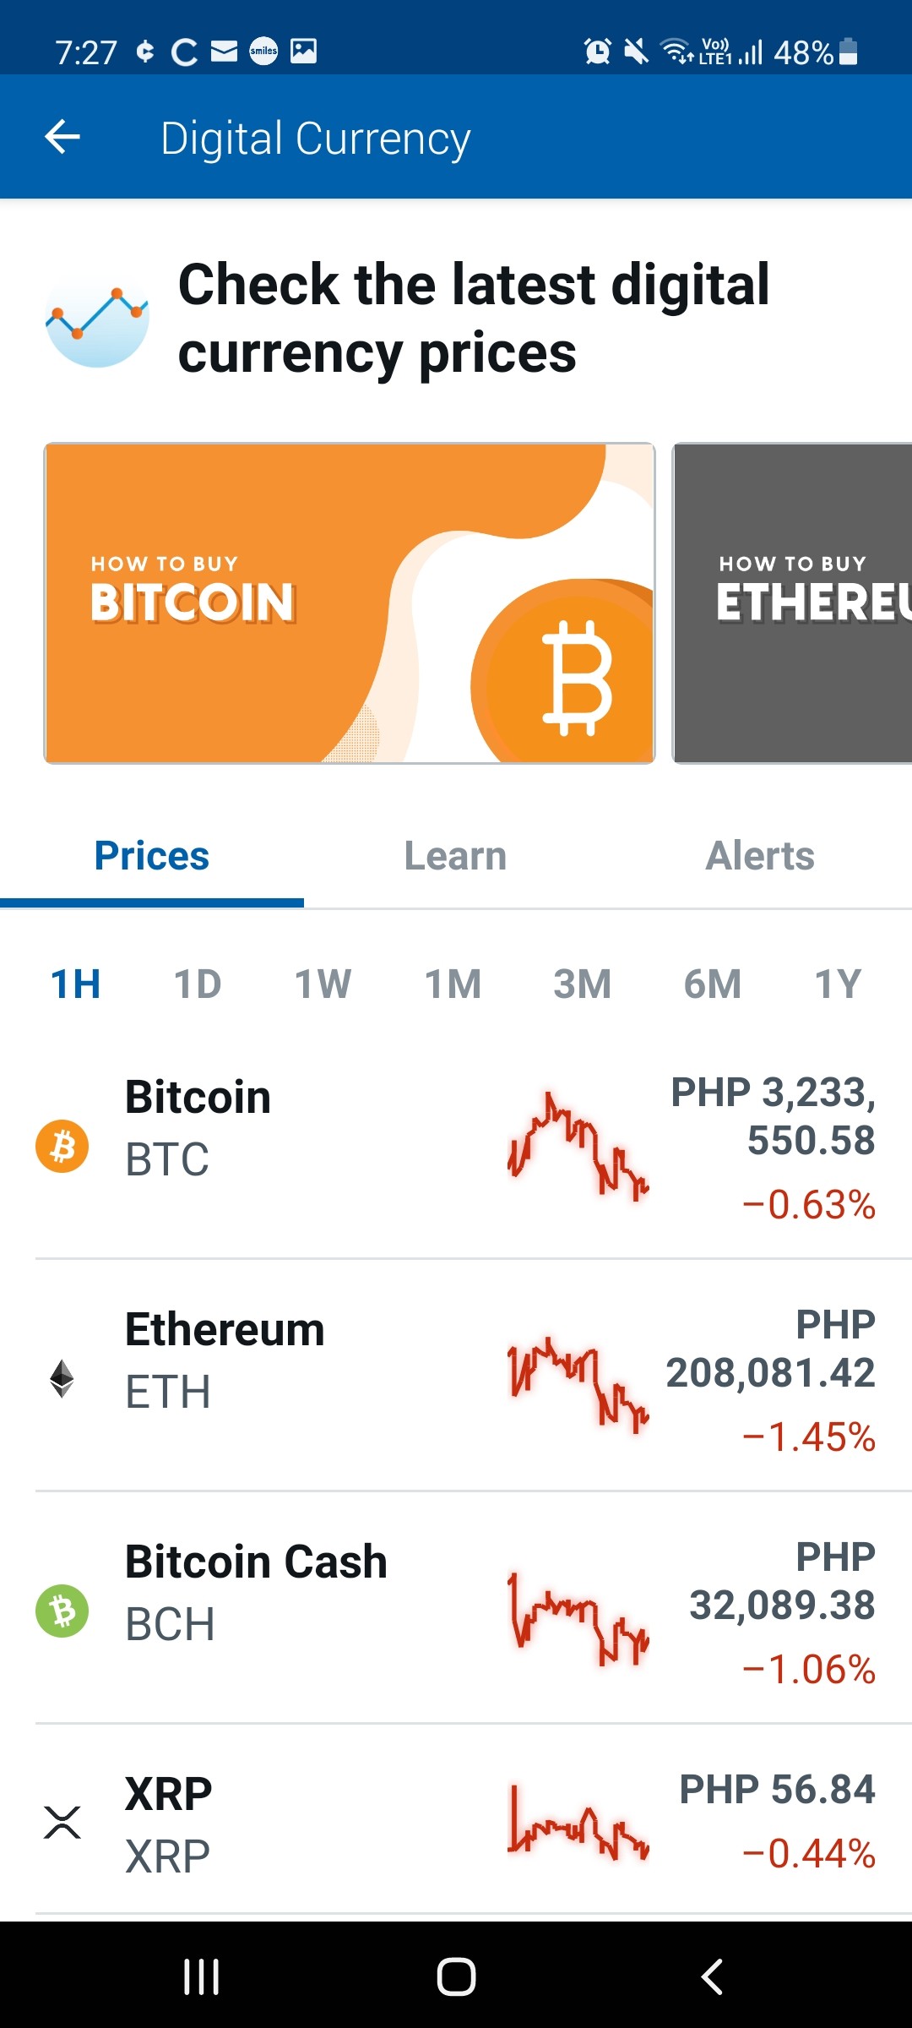Open How to Buy Bitcoin banner
The height and width of the screenshot is (2028, 912).
click(350, 603)
